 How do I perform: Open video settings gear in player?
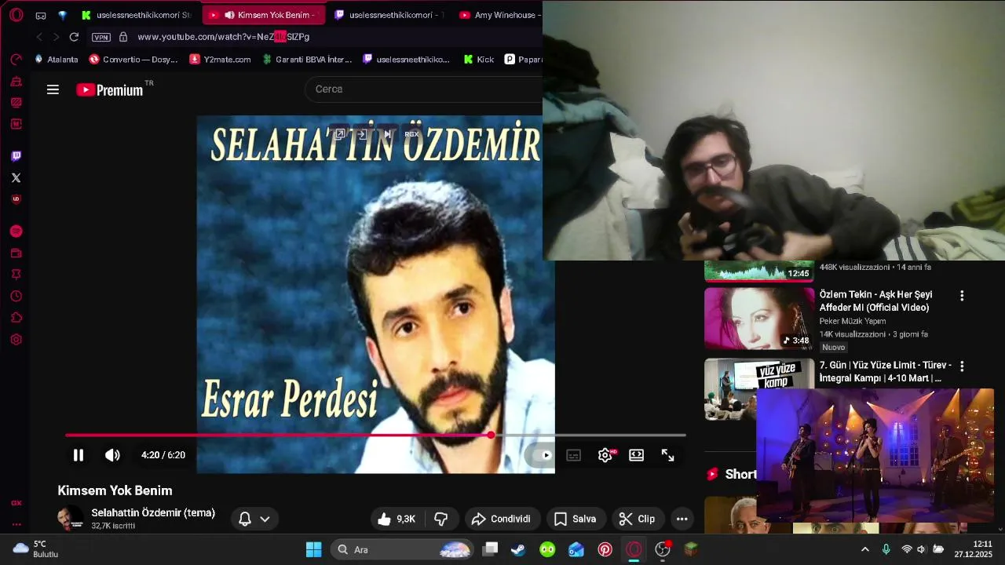[x=605, y=455]
